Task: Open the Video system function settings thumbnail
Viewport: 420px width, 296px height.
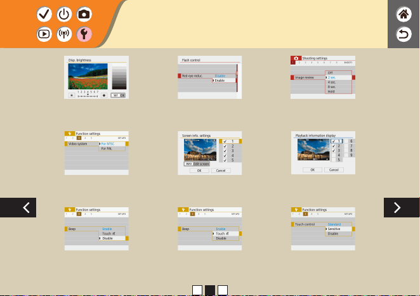Action: [96, 153]
